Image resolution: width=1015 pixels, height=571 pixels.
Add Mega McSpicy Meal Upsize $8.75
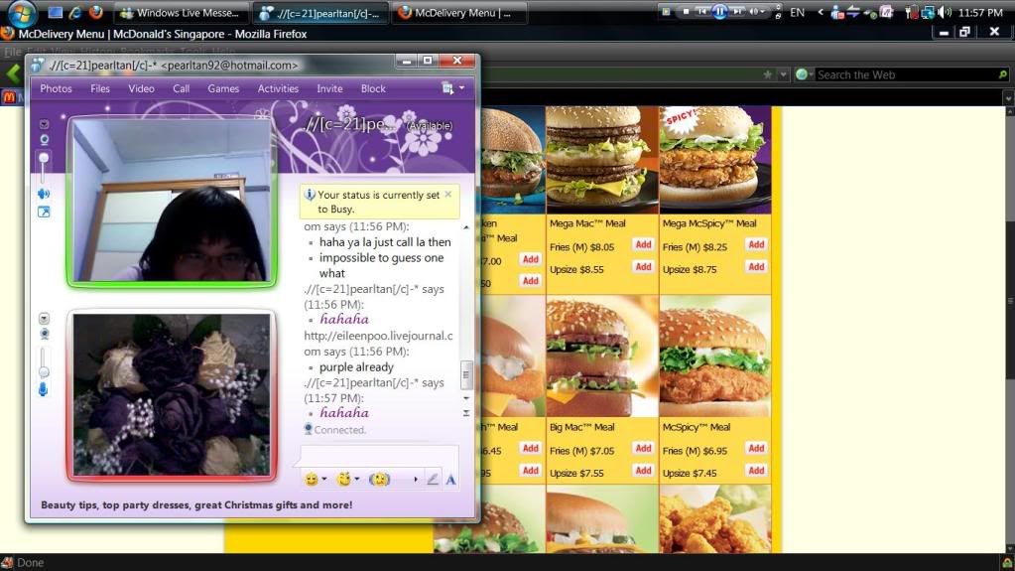coord(756,266)
